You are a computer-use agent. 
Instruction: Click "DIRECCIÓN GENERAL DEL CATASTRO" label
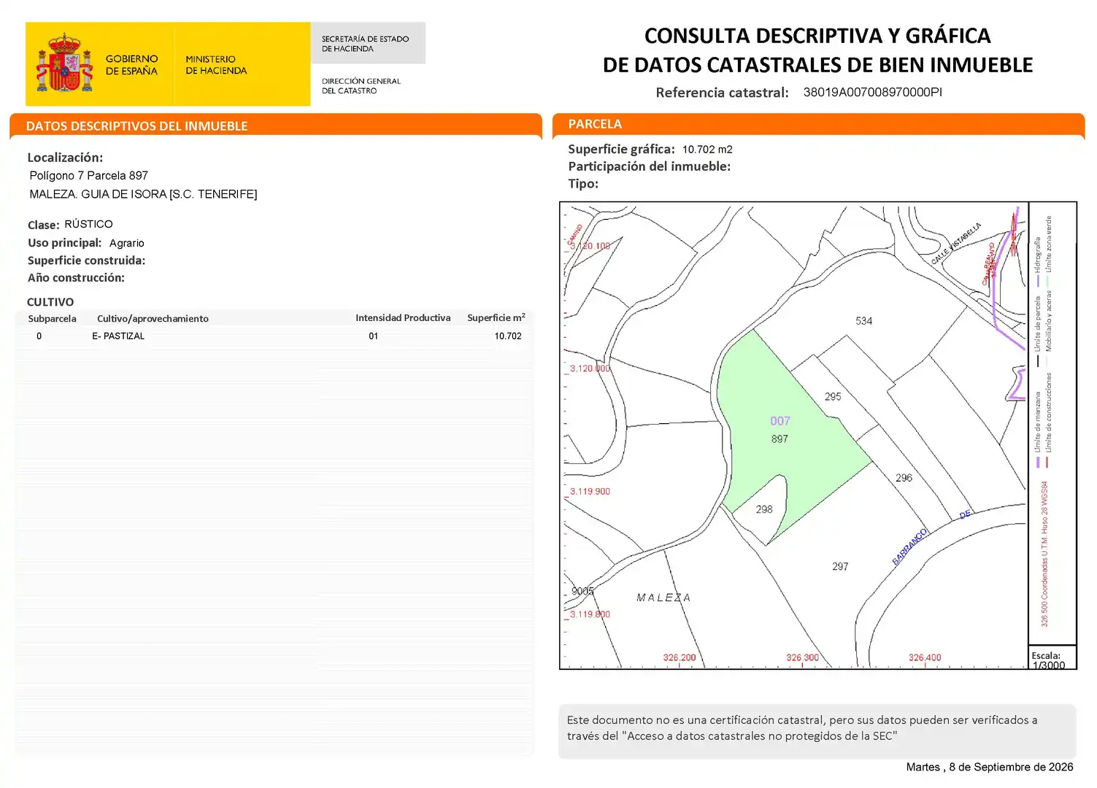[361, 86]
